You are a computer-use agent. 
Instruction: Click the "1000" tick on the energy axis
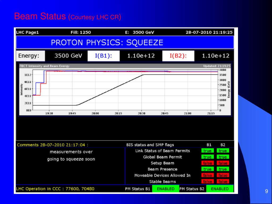click(x=223, y=100)
